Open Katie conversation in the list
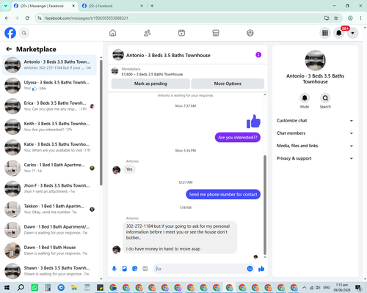Image resolution: width=367 pixels, height=293 pixels. pyautogui.click(x=49, y=147)
